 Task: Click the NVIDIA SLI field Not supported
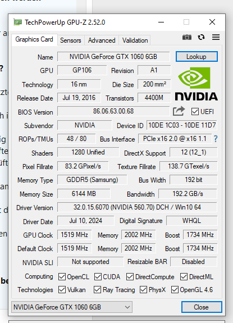click(90, 262)
